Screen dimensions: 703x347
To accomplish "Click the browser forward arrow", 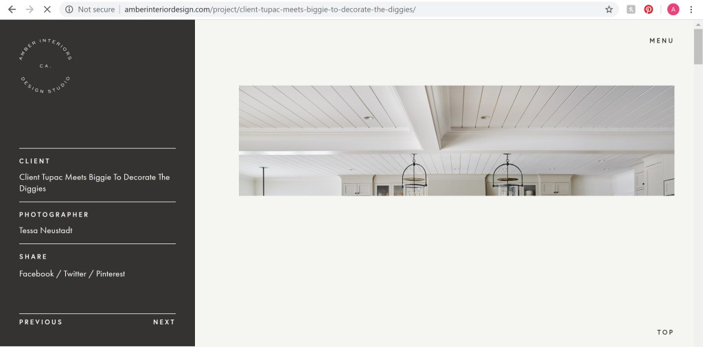I will click(30, 10).
